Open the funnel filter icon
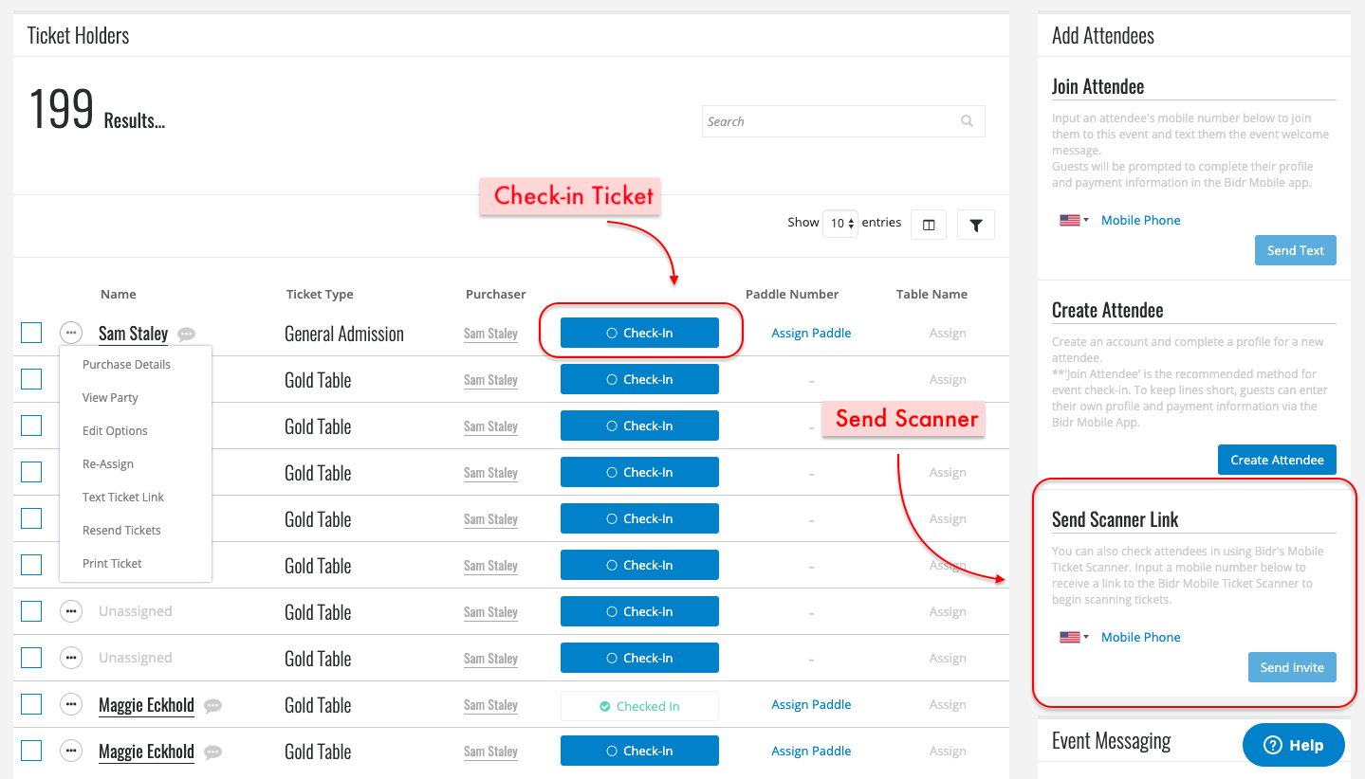1365x779 pixels. (976, 225)
